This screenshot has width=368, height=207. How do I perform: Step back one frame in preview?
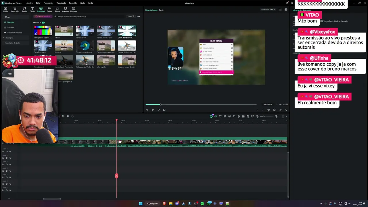pyautogui.click(x=147, y=110)
